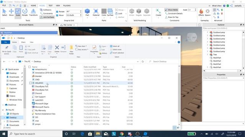This screenshot has width=245, height=137.
Task: Toggle Collisions in Roblox Studio
Action: click(46, 10)
